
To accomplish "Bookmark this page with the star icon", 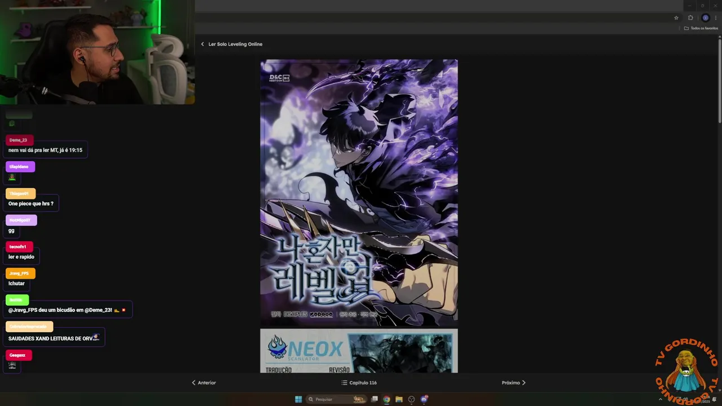I will tap(676, 17).
